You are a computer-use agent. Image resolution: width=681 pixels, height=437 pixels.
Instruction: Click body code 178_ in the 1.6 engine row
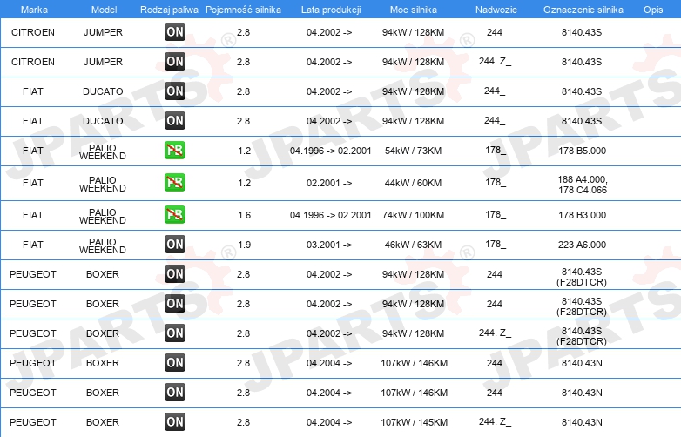496,214
